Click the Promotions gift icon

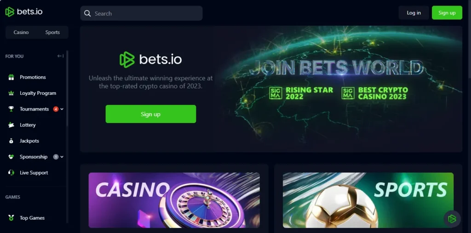11,77
